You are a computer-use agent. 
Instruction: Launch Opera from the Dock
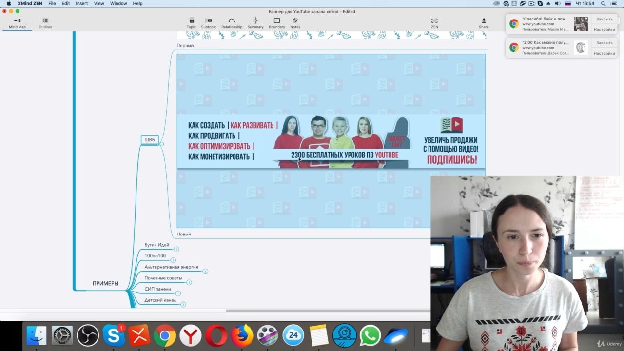pyautogui.click(x=216, y=335)
